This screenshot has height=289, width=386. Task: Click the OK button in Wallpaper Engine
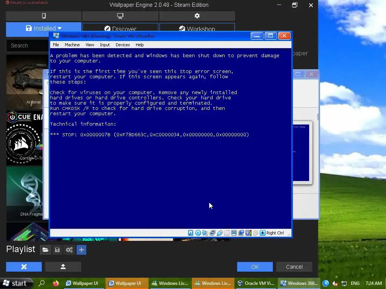(255, 267)
